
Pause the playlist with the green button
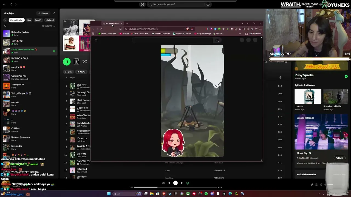click(x=67, y=62)
